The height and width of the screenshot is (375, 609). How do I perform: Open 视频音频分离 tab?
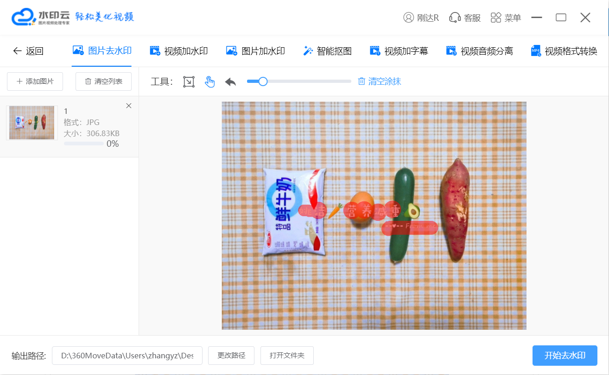[x=479, y=51]
